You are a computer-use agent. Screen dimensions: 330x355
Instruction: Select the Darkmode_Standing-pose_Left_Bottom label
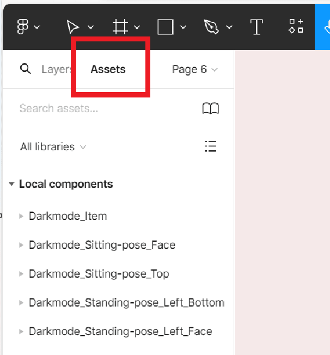click(127, 303)
